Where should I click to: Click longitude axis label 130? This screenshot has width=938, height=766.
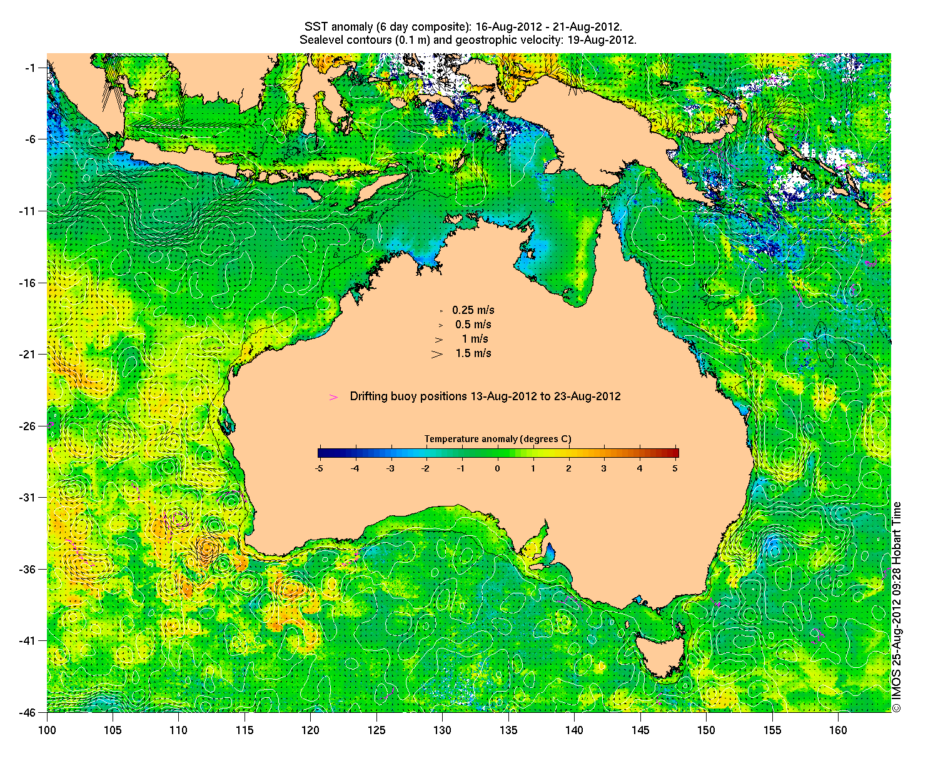442,730
